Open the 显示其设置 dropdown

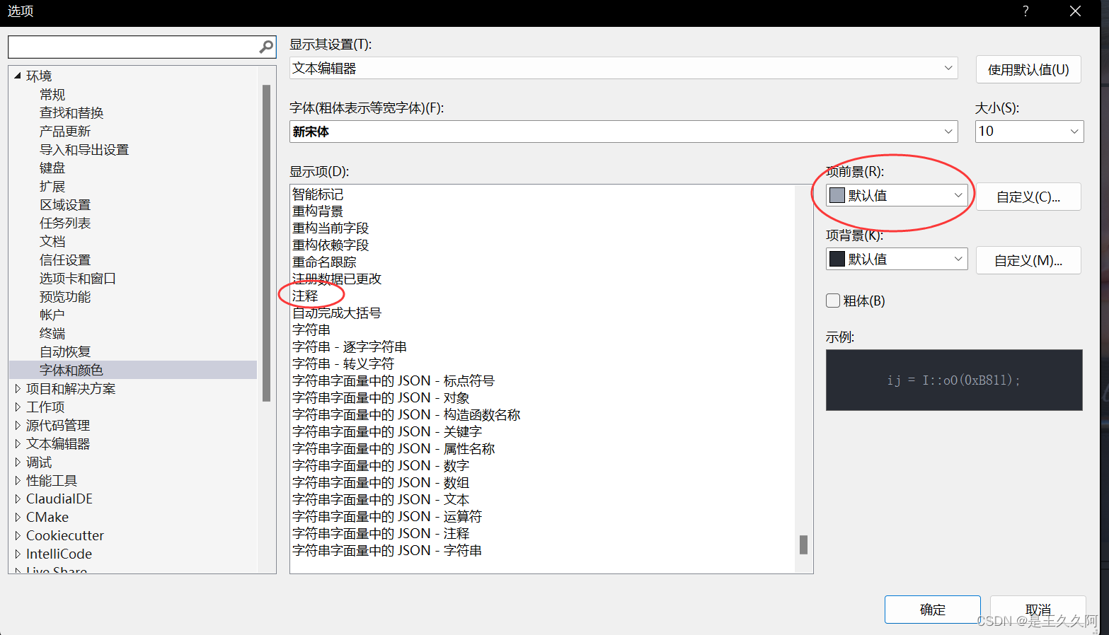pos(948,68)
